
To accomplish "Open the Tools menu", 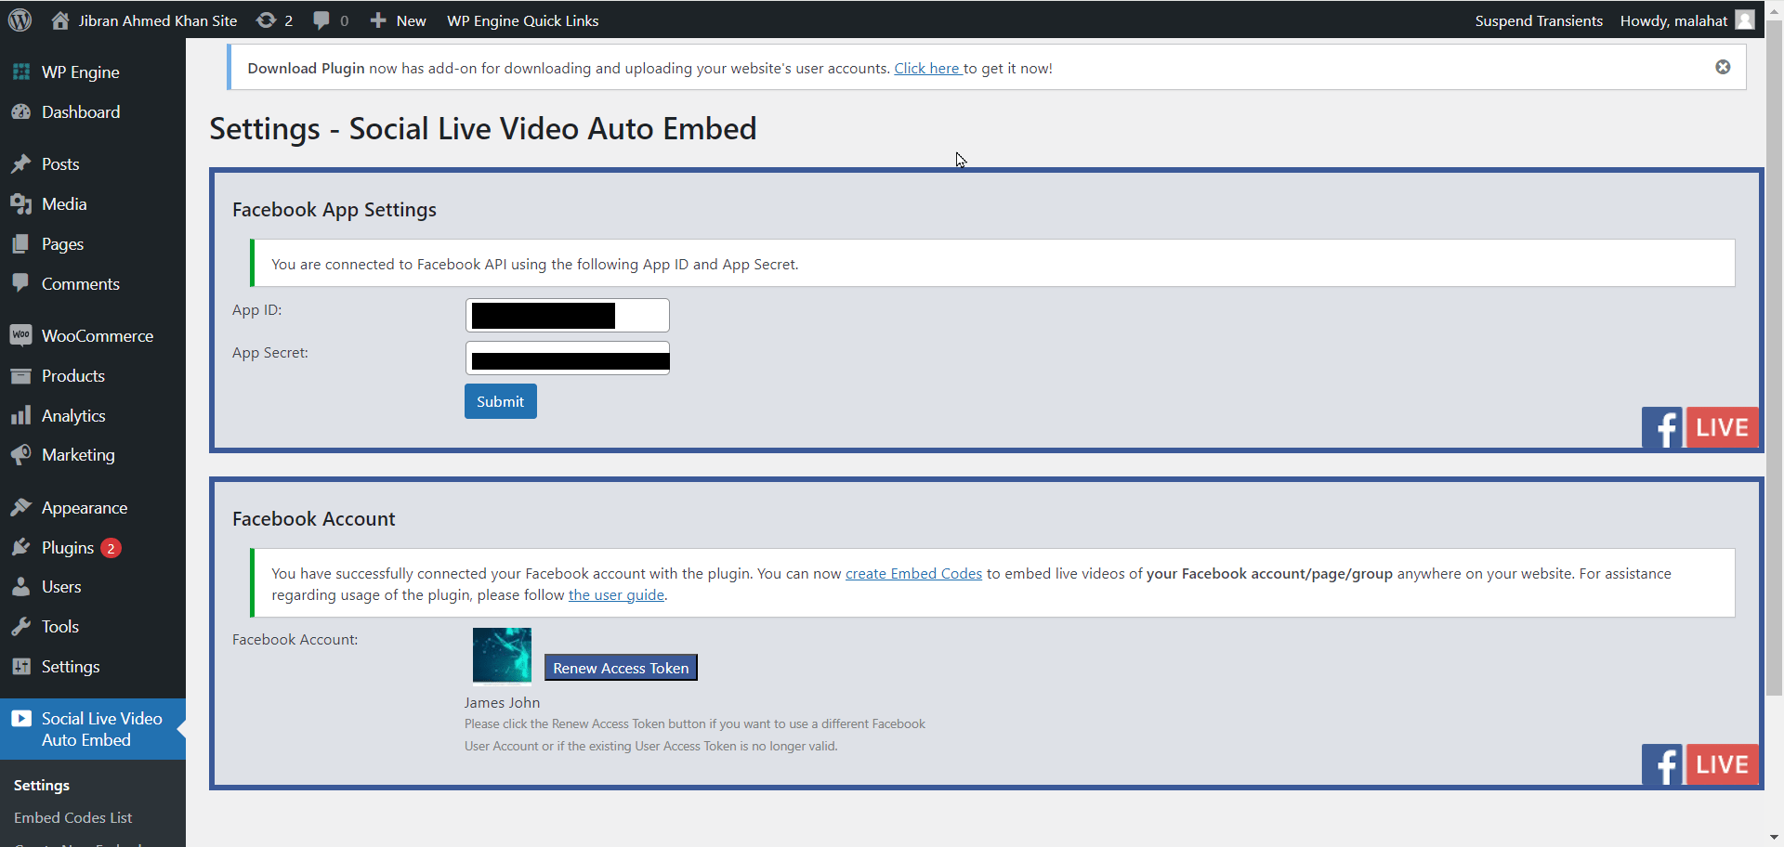I will click(59, 627).
